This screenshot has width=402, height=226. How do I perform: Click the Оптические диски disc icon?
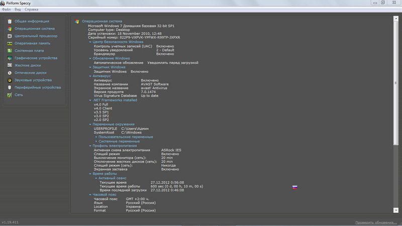10,73
